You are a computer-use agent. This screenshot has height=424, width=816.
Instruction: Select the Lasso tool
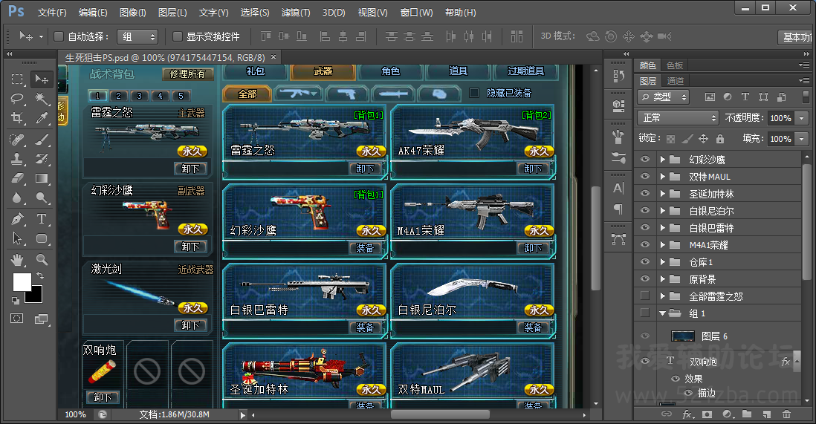click(17, 98)
